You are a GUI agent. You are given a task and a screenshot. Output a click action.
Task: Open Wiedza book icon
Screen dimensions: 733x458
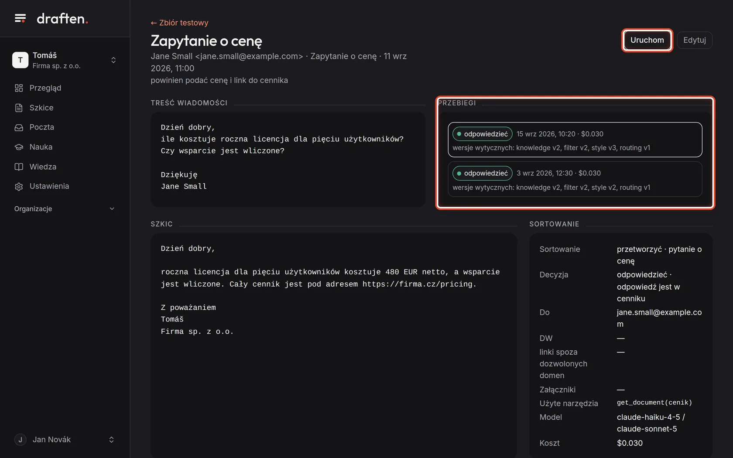[19, 167]
